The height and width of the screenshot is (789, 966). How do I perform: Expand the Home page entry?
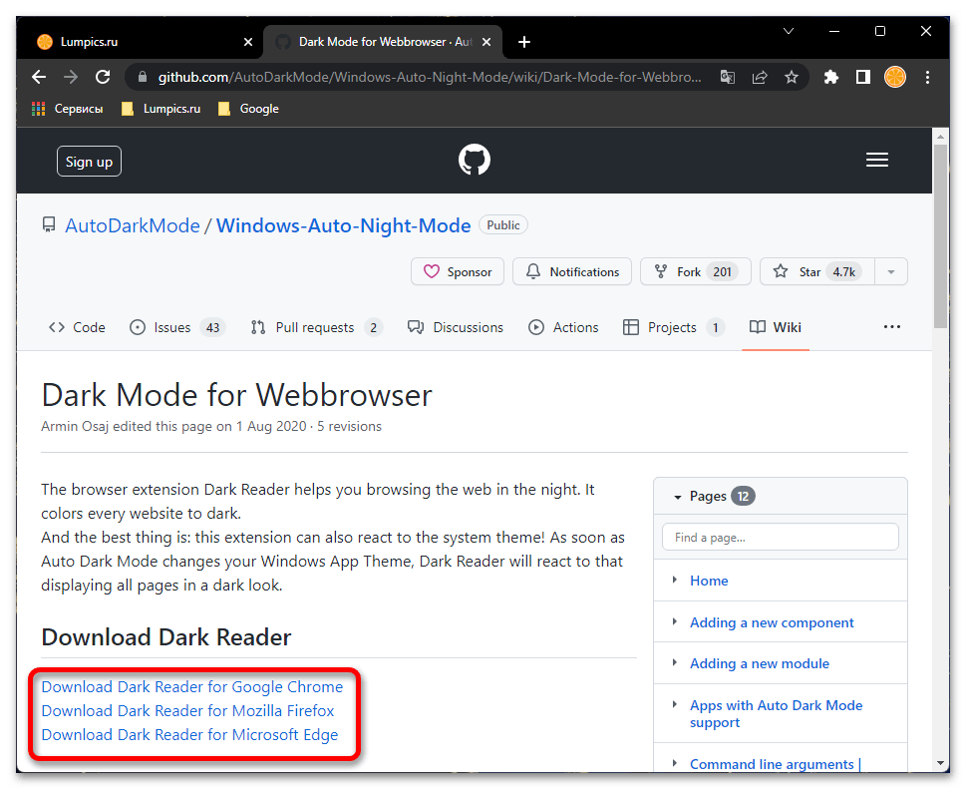pos(675,581)
